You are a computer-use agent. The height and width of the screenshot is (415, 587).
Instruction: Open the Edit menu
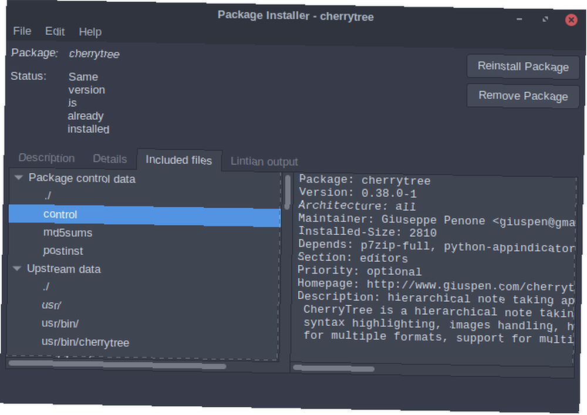(x=55, y=32)
